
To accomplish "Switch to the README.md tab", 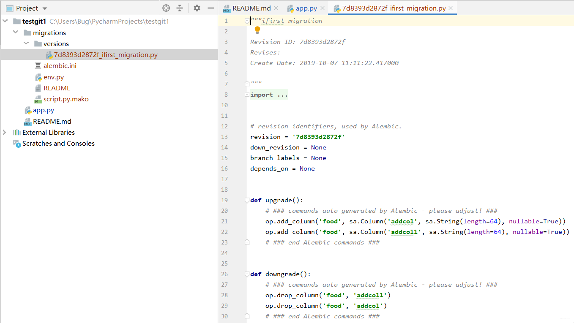I will click(251, 8).
